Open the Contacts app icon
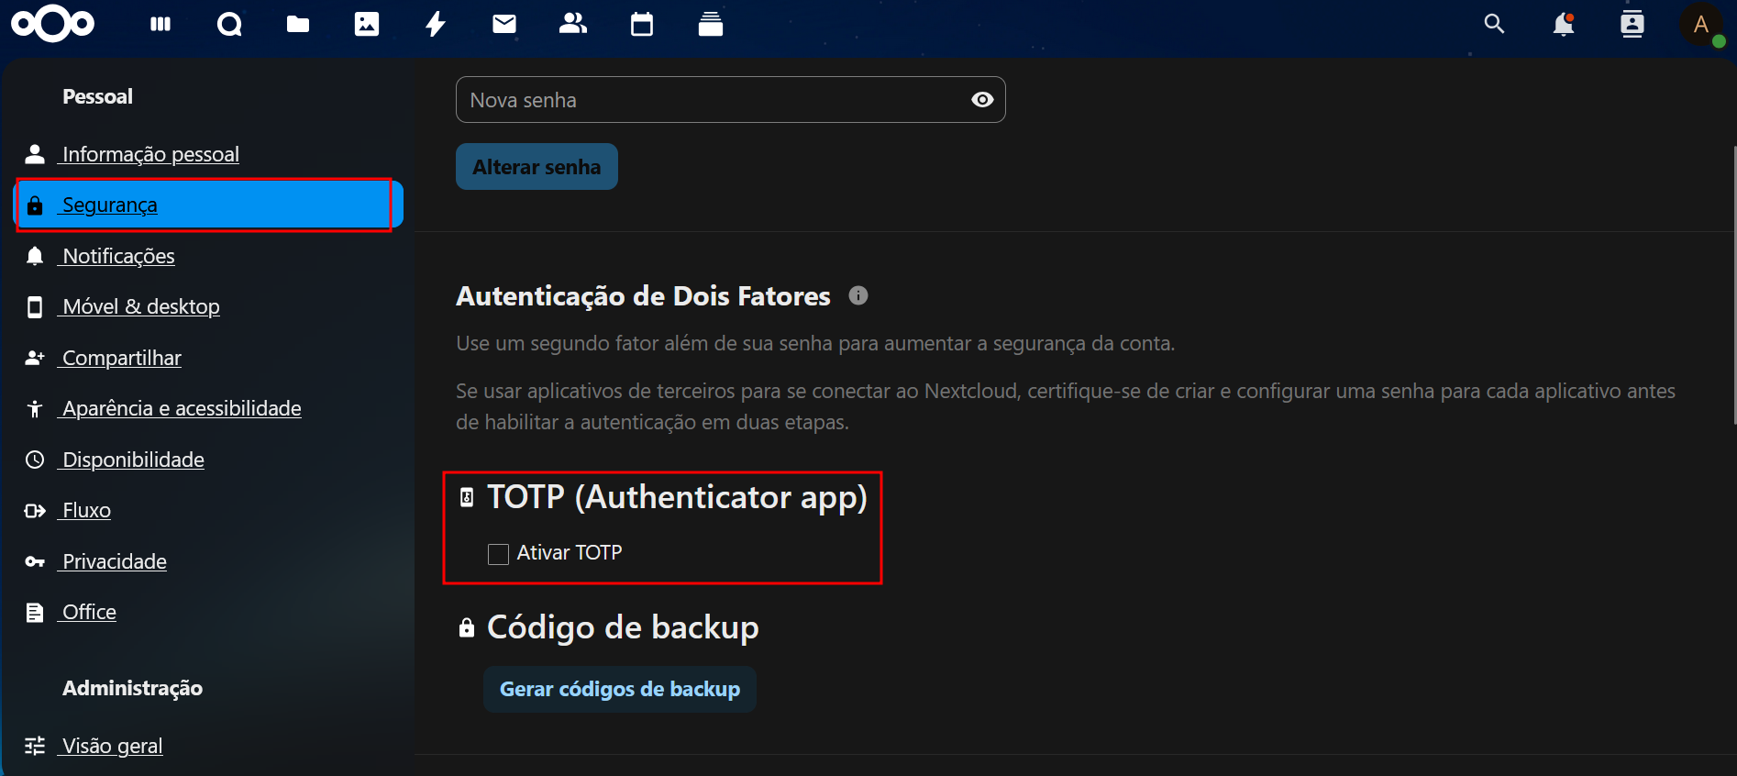1737x776 pixels. tap(573, 24)
